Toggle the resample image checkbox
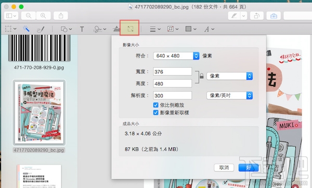The width and height of the screenshot is (312, 188). tap(156, 112)
